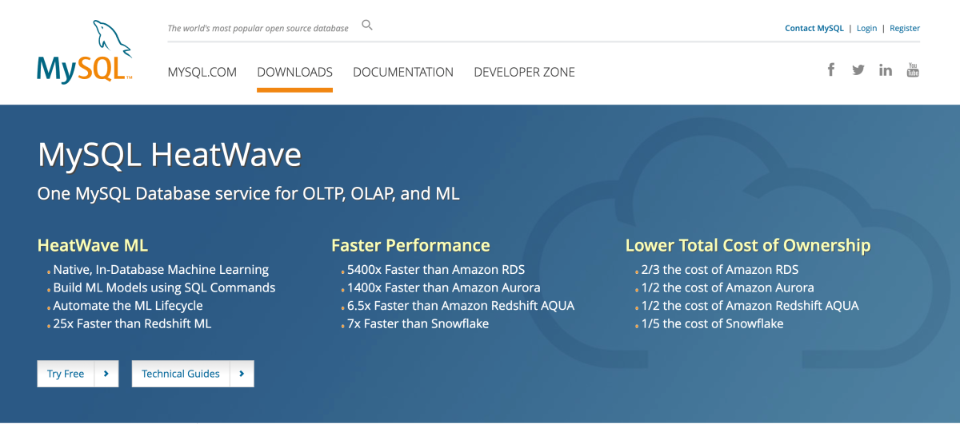Screen dimensions: 960x424
Task: Open the MySQL LinkedIn icon
Action: point(886,69)
